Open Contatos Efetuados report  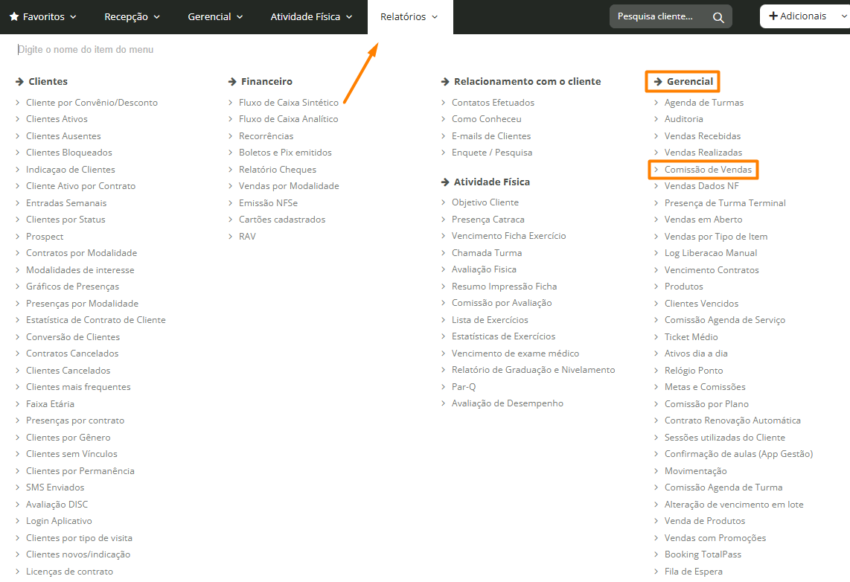click(493, 103)
